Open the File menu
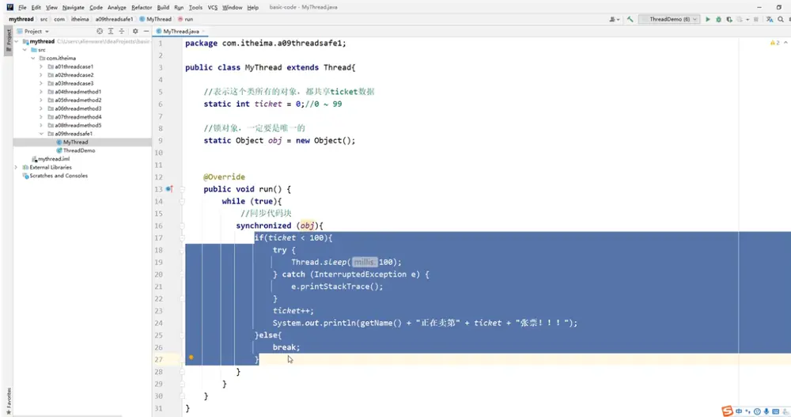This screenshot has width=791, height=417. (x=22, y=8)
